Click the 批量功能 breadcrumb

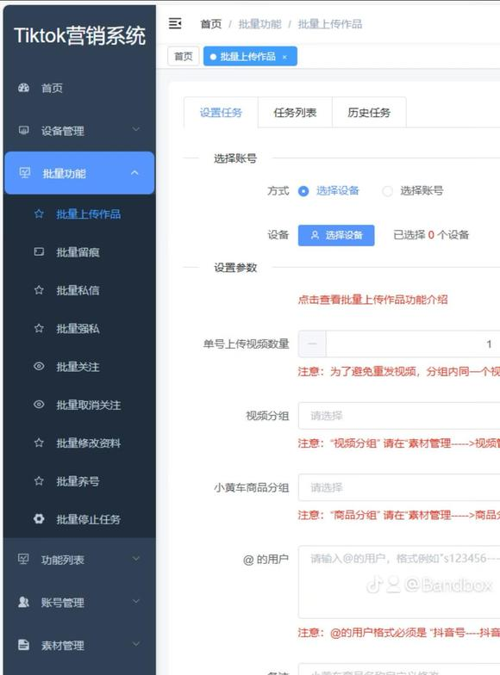click(x=260, y=24)
